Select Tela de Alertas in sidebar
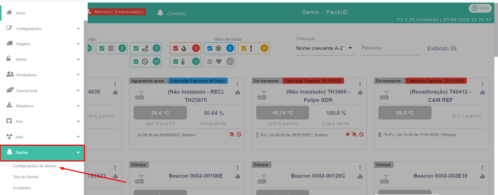This screenshot has height=195, width=498. 26,177
